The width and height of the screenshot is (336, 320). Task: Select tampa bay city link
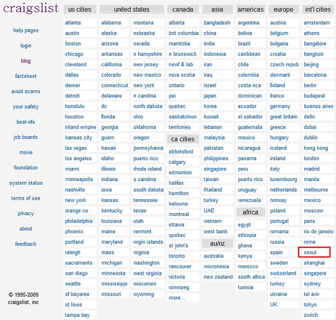(x=77, y=315)
